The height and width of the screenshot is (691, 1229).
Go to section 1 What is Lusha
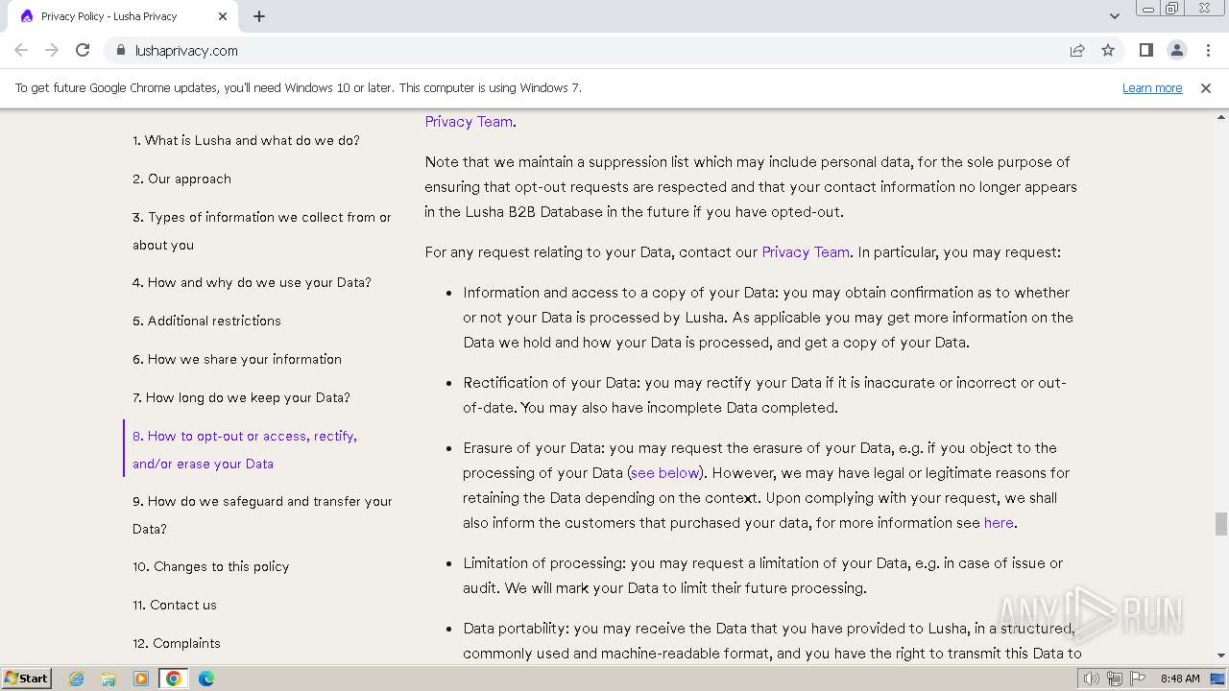point(246,140)
